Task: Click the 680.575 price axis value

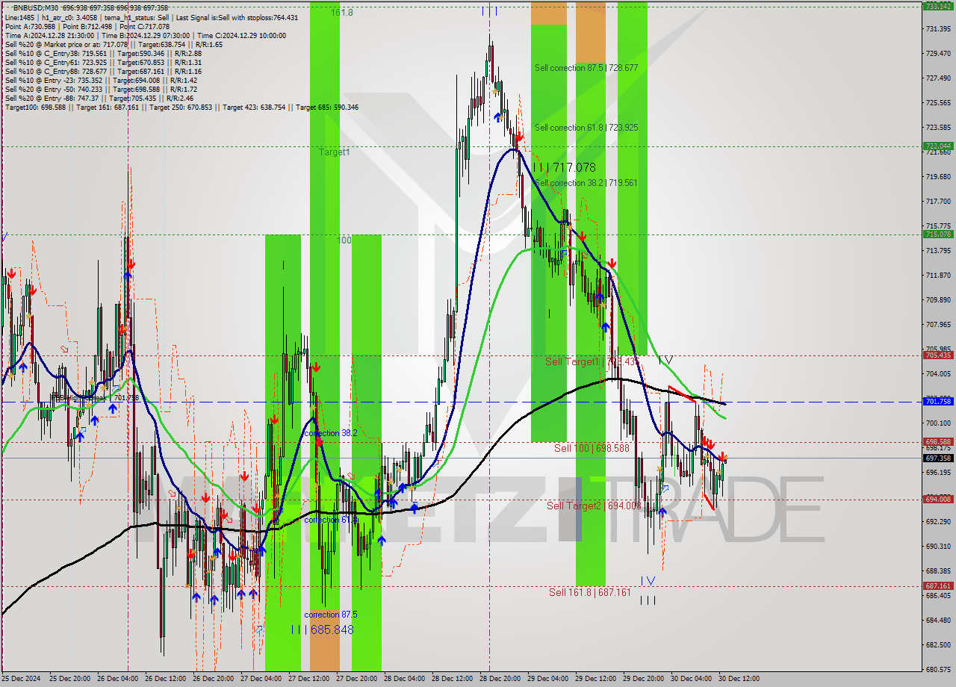Action: 938,670
